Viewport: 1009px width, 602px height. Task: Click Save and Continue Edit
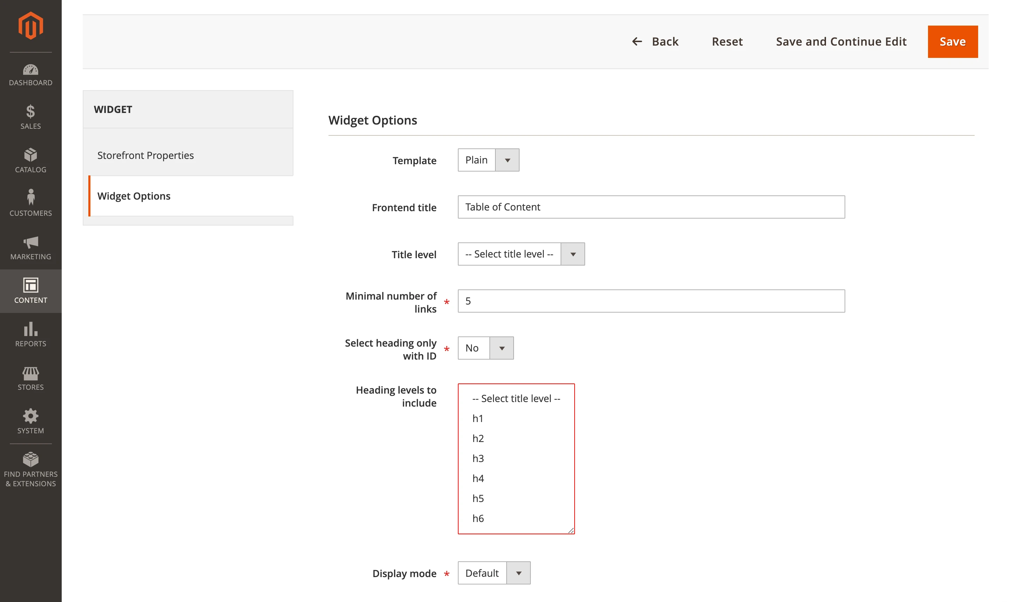[840, 41]
